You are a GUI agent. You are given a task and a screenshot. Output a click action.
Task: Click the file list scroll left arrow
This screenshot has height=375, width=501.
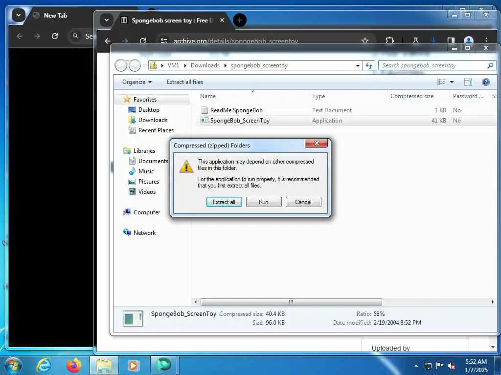click(x=196, y=302)
